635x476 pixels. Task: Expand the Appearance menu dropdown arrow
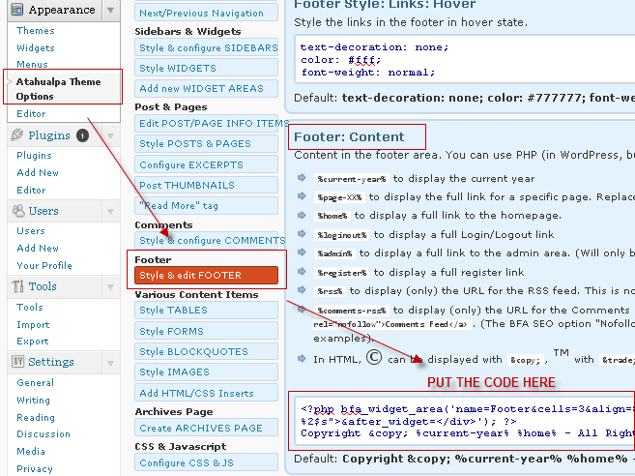pos(111,11)
